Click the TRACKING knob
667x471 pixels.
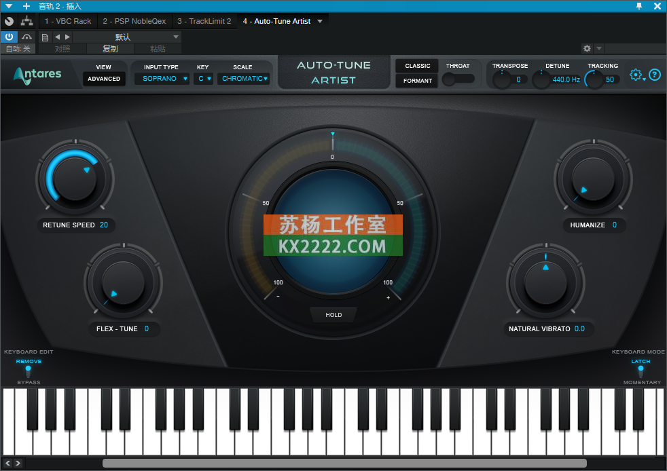click(x=594, y=79)
